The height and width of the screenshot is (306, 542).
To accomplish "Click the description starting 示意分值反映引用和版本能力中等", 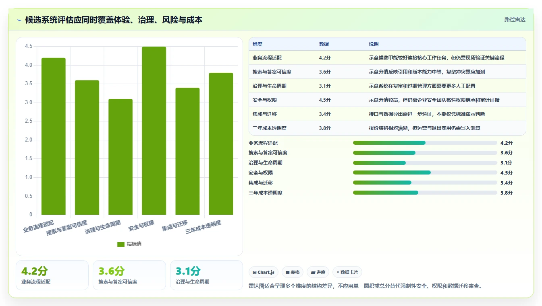I will click(427, 72).
